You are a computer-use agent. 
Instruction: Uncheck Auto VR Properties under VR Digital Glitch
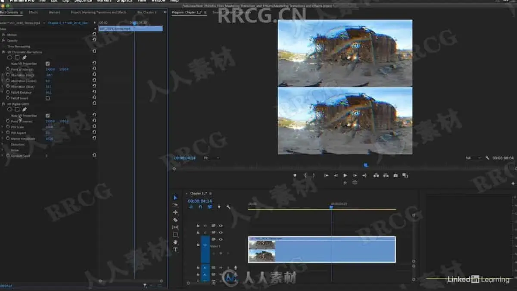pyautogui.click(x=47, y=116)
